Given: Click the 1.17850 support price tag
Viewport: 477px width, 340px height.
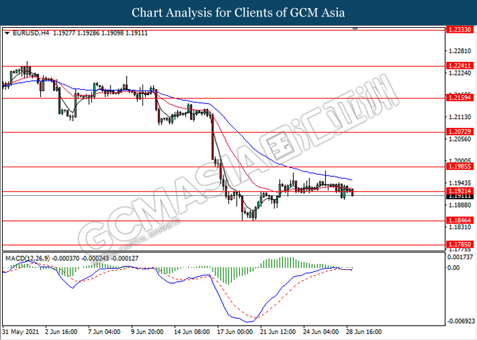Looking at the screenshot, I should pyautogui.click(x=460, y=244).
